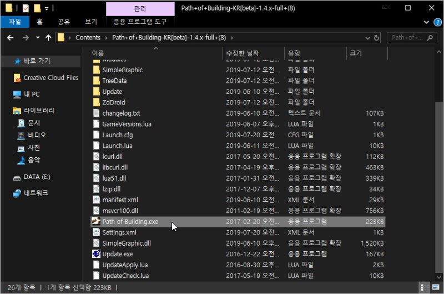This screenshot has width=444, height=294.
Task: Select the lcurl.dll file
Action: (x=238, y=156)
